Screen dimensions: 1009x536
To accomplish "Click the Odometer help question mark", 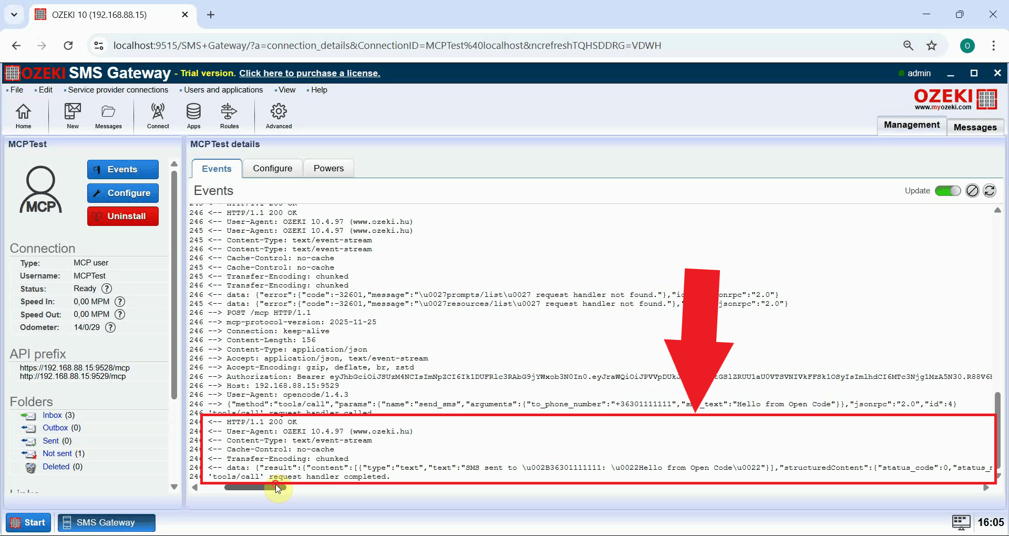I will pos(110,327).
